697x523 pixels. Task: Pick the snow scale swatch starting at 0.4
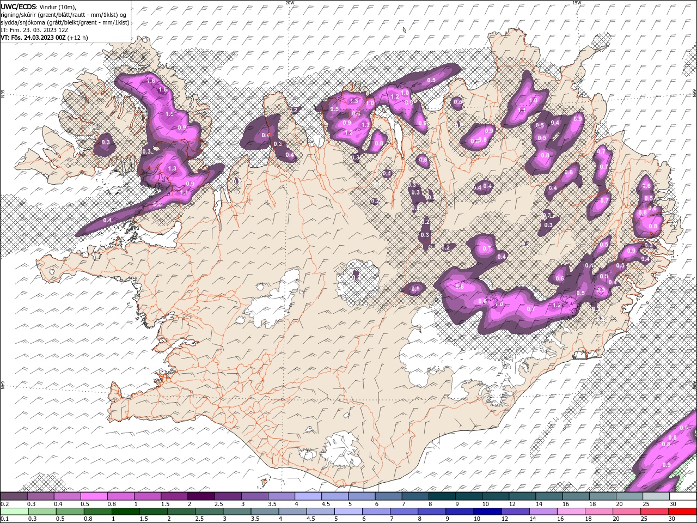[x=67, y=496]
